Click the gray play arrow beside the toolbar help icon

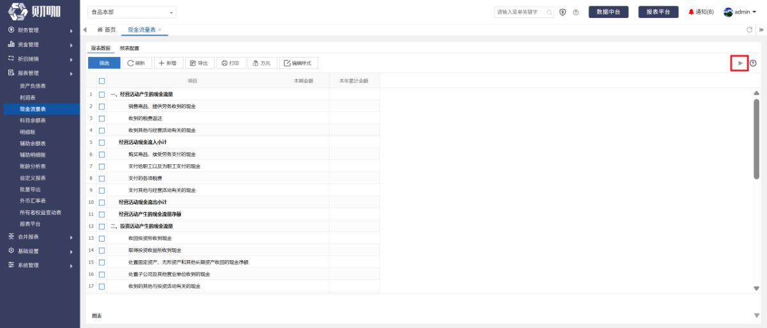coord(740,63)
